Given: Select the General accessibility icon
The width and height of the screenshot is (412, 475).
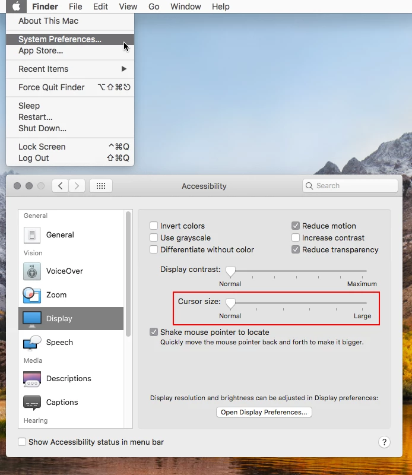Looking at the screenshot, I should [32, 235].
